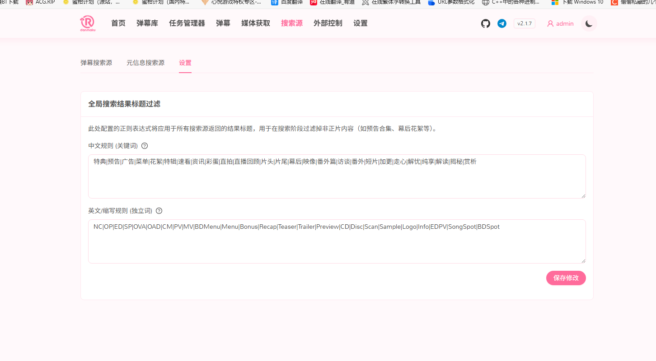Open the help icon beside 中文规则 (关键词)
The image size is (656, 361).
(x=144, y=145)
